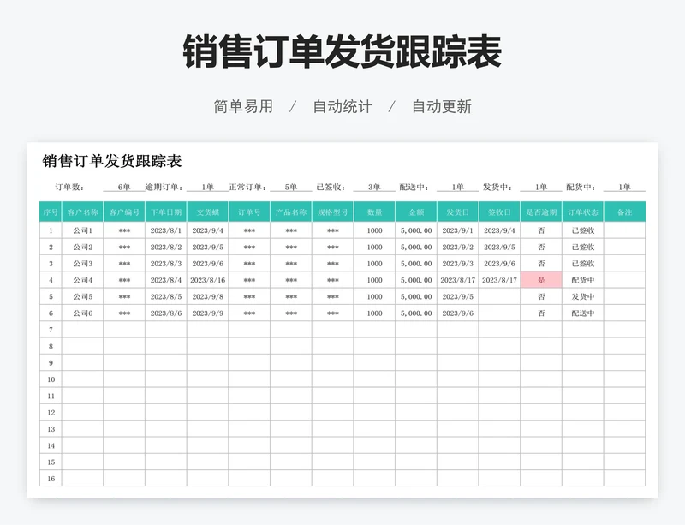
Task: Select the 金额 cell 5,000.00 in 公司2 row
Action: click(x=416, y=247)
